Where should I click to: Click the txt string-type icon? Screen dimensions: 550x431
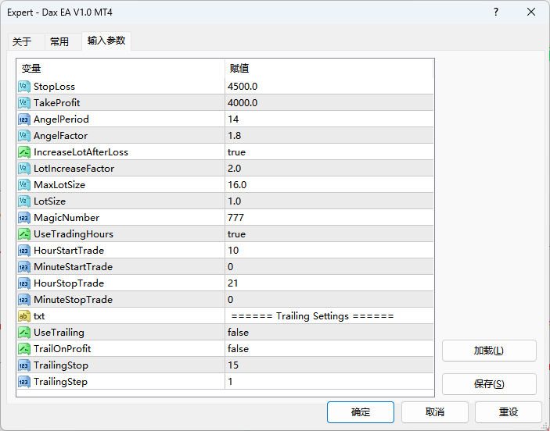click(23, 316)
